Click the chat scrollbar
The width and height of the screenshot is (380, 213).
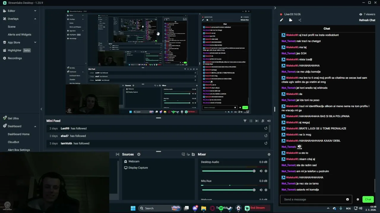(x=375, y=185)
